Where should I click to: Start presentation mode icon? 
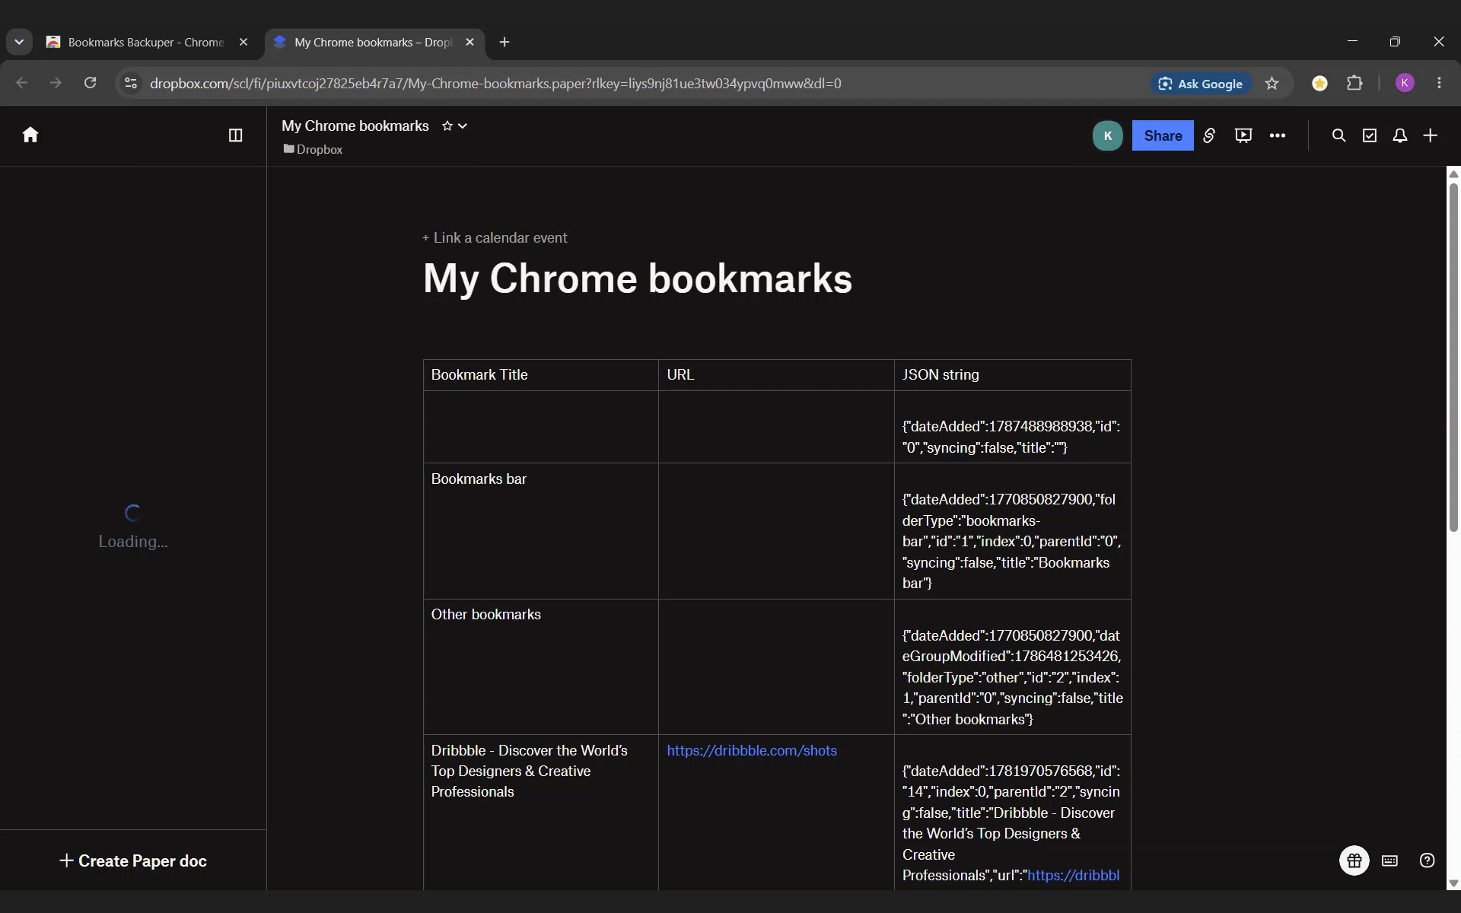[x=1243, y=135]
